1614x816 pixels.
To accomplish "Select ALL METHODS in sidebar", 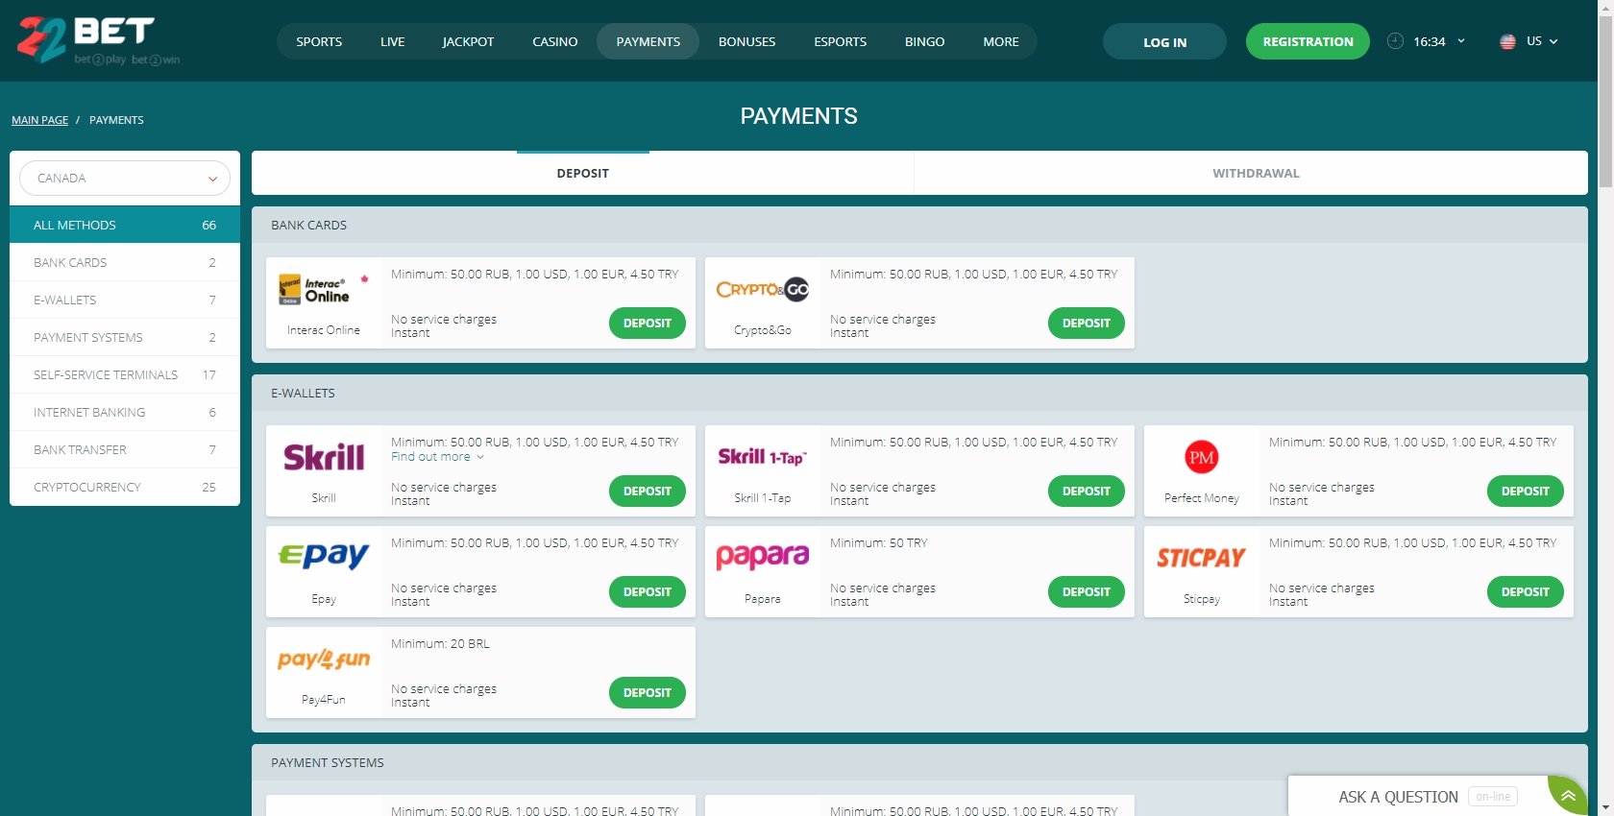I will (125, 225).
